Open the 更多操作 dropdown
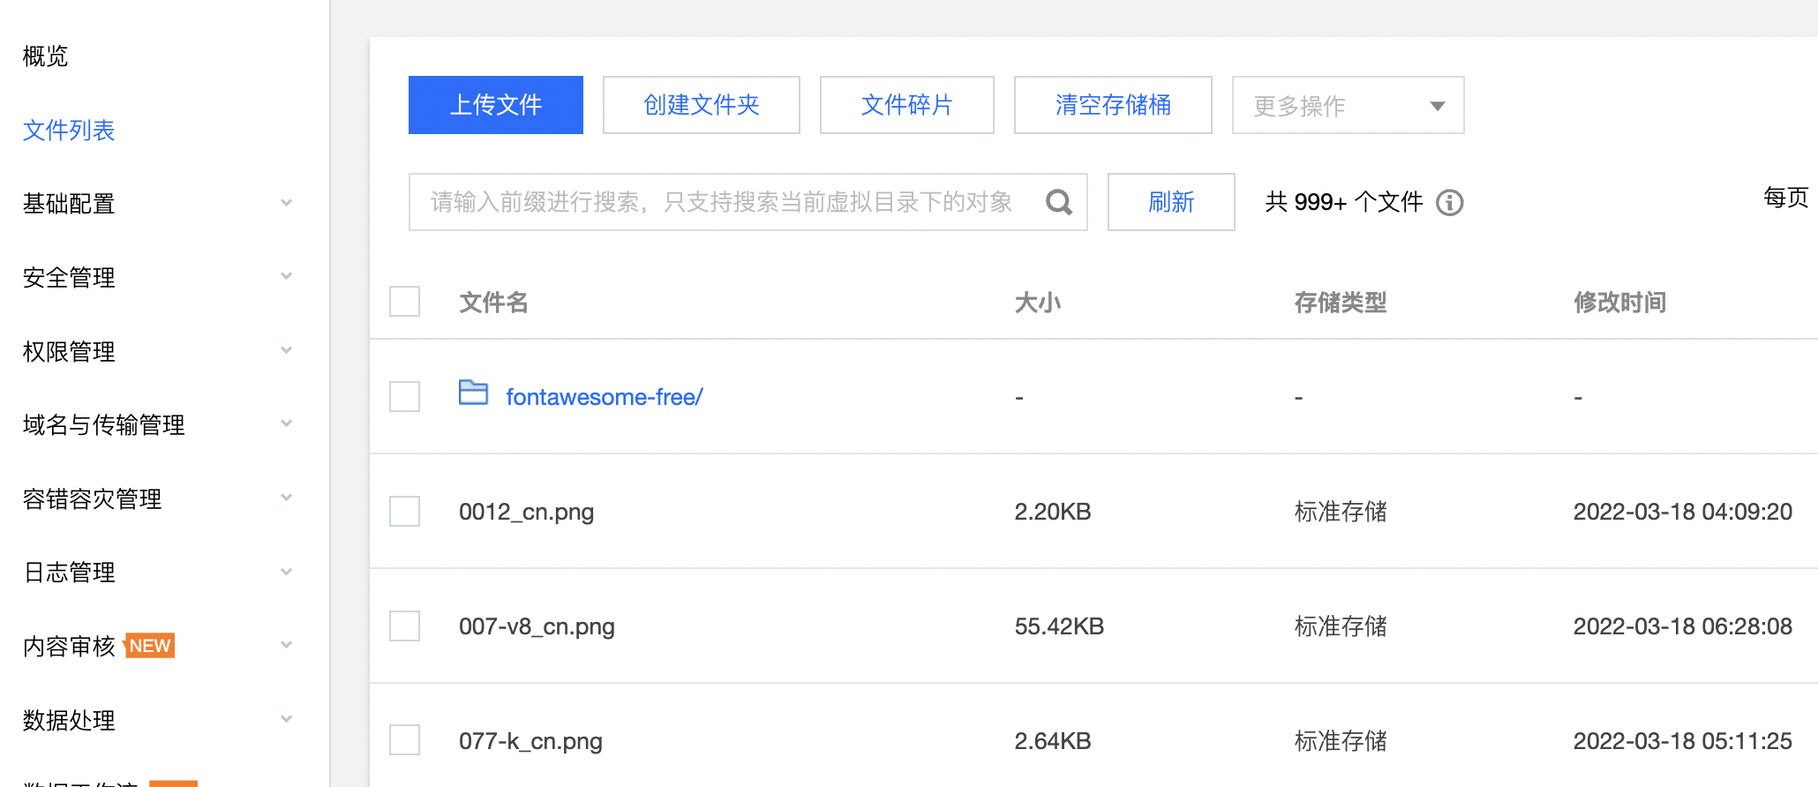The image size is (1818, 787). (x=1348, y=105)
